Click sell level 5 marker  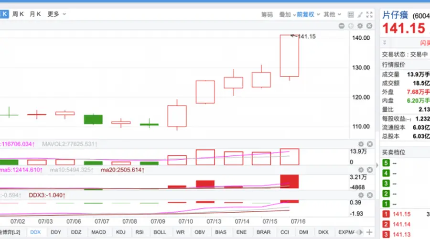click(x=386, y=163)
